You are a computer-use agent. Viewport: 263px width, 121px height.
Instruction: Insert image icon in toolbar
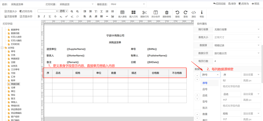(112, 16)
